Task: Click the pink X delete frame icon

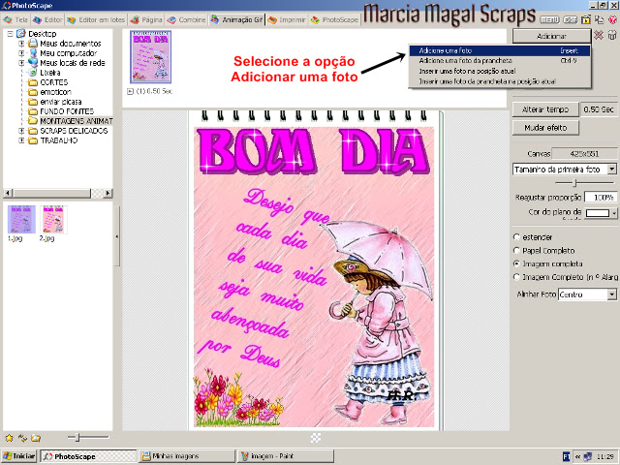Action: [599, 35]
